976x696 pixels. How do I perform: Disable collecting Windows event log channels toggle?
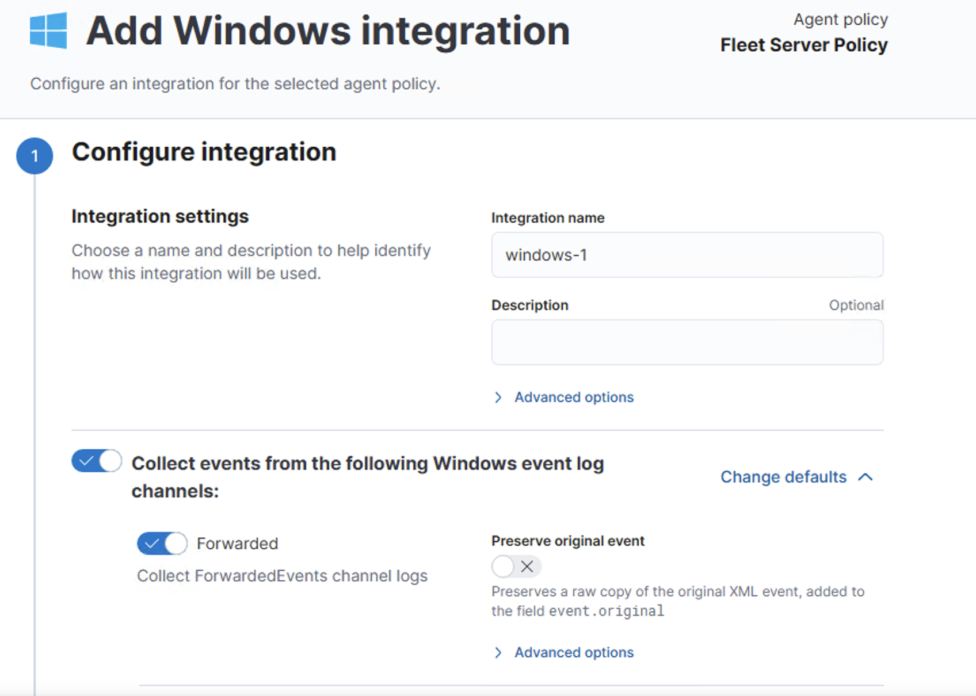point(97,461)
